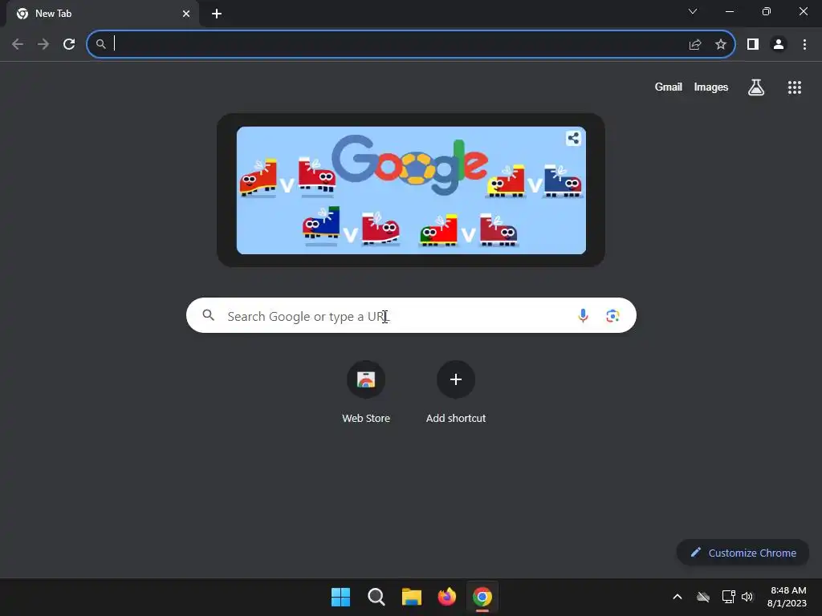Search by image with Google Lens
822x616 pixels.
pyautogui.click(x=612, y=315)
